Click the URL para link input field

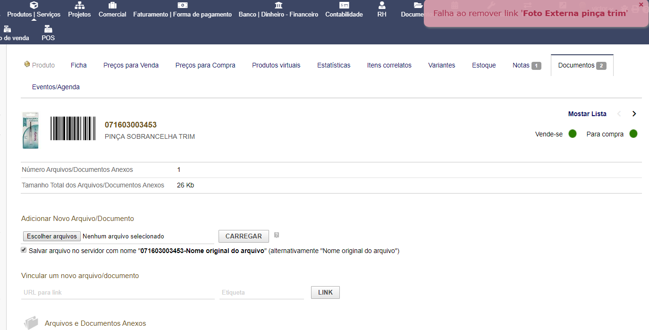118,292
